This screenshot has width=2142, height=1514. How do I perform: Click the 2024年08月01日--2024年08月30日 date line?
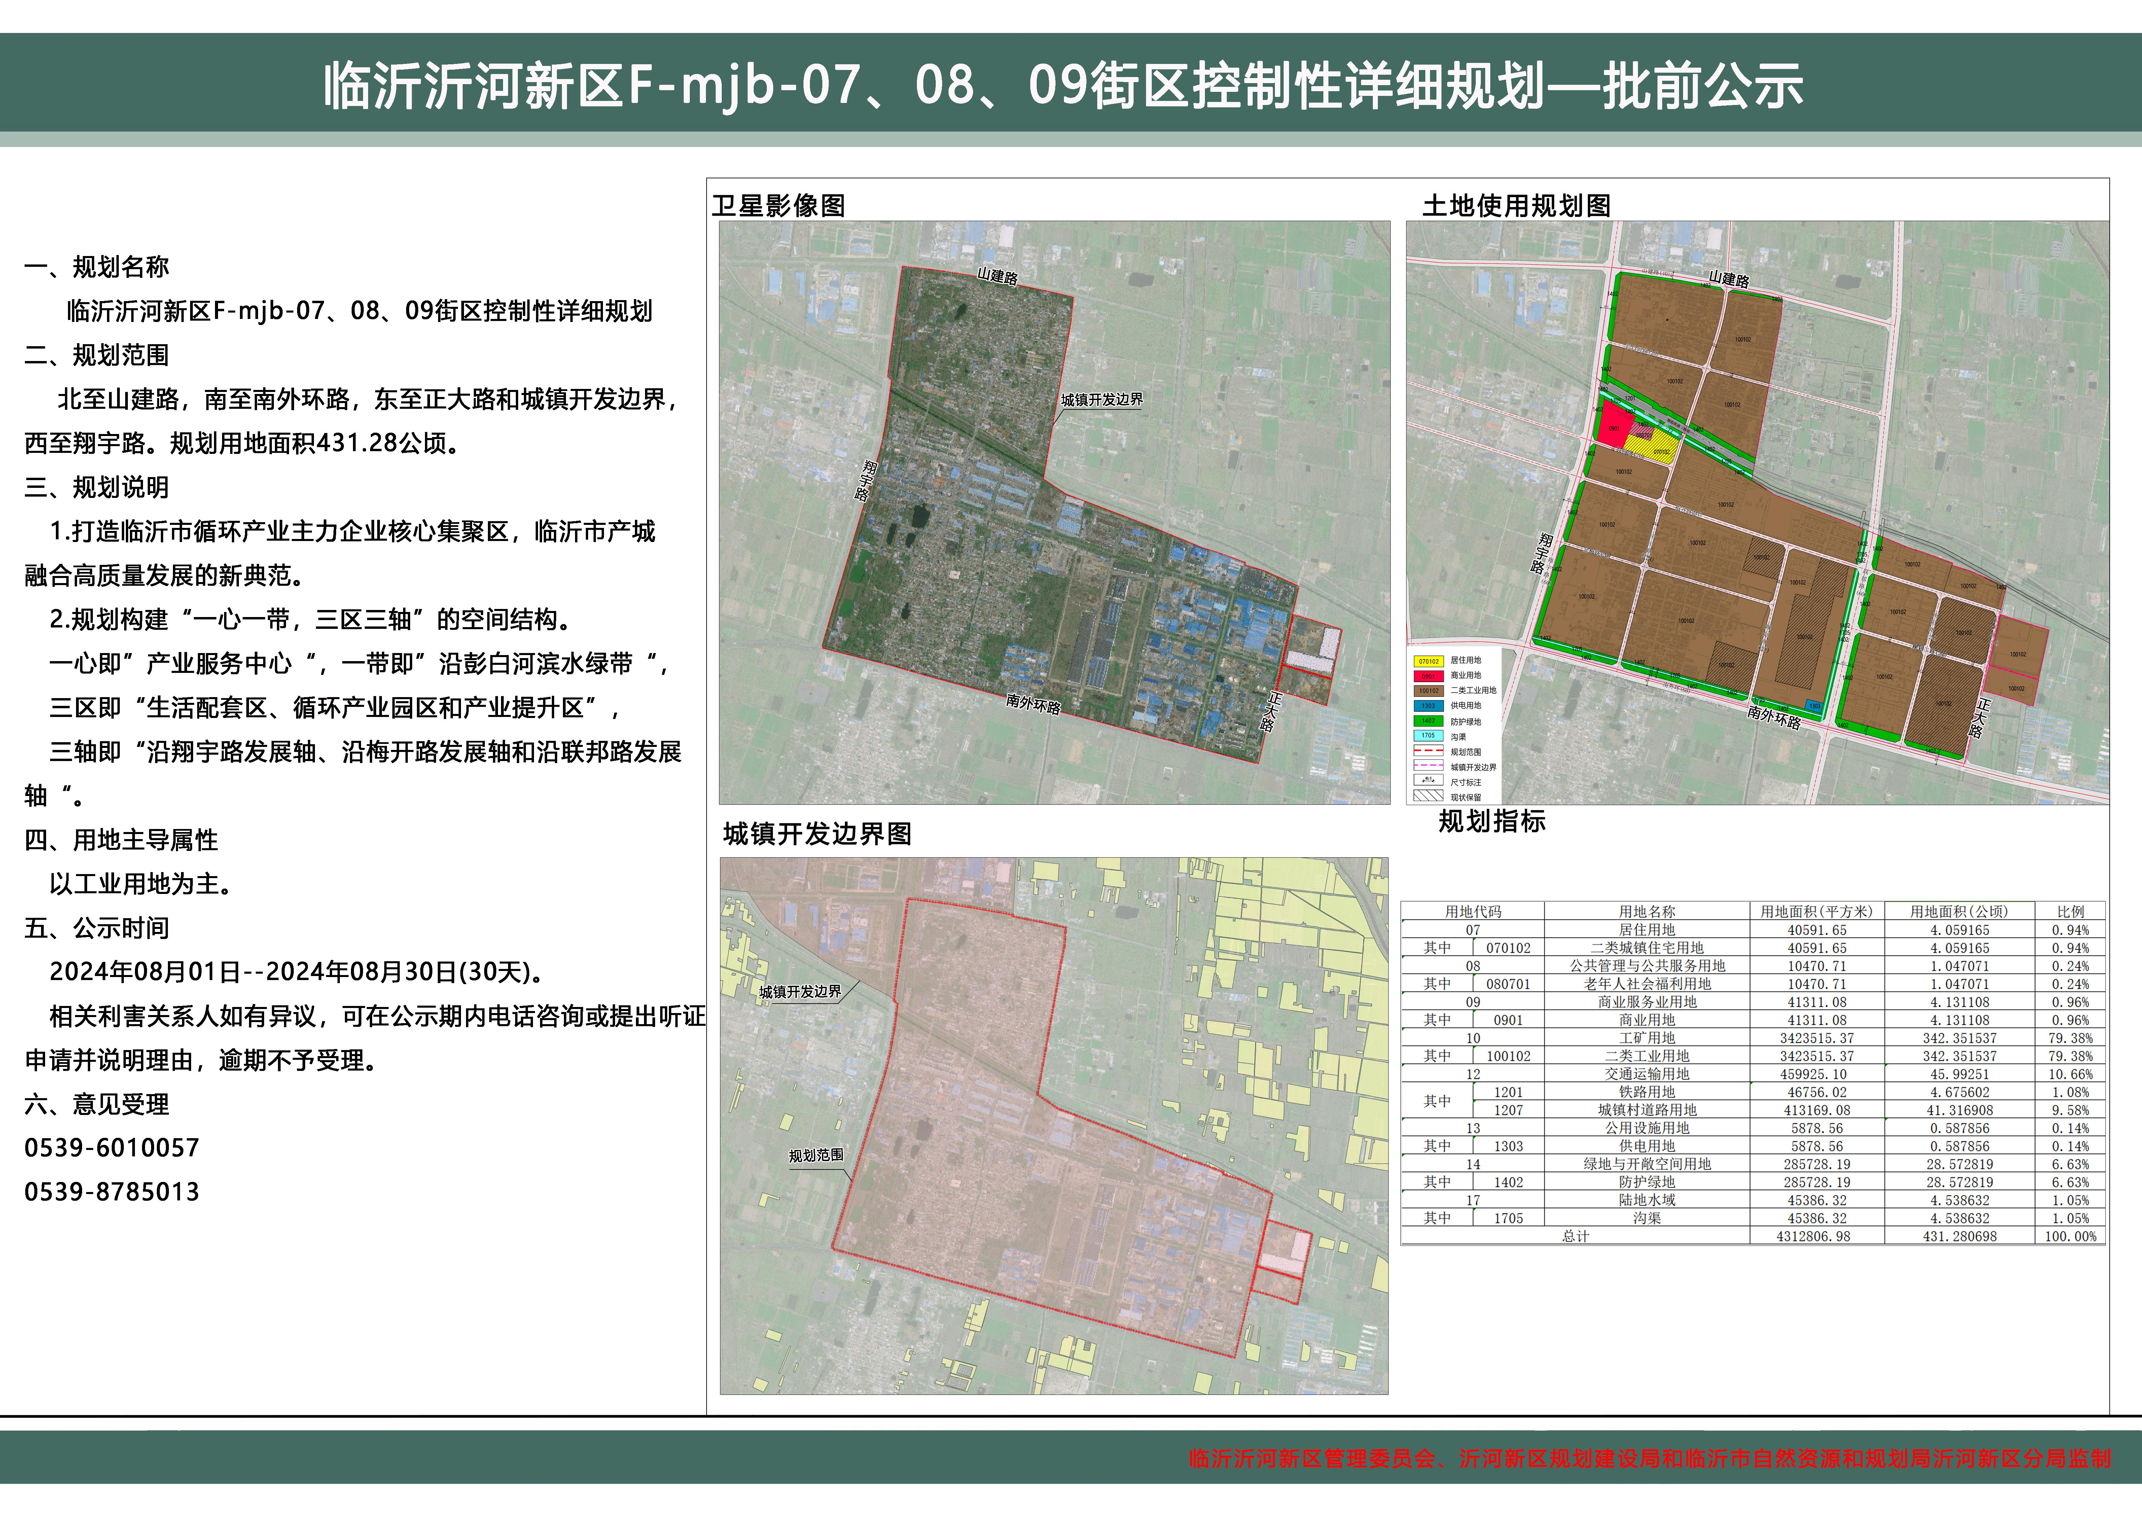coord(297,972)
